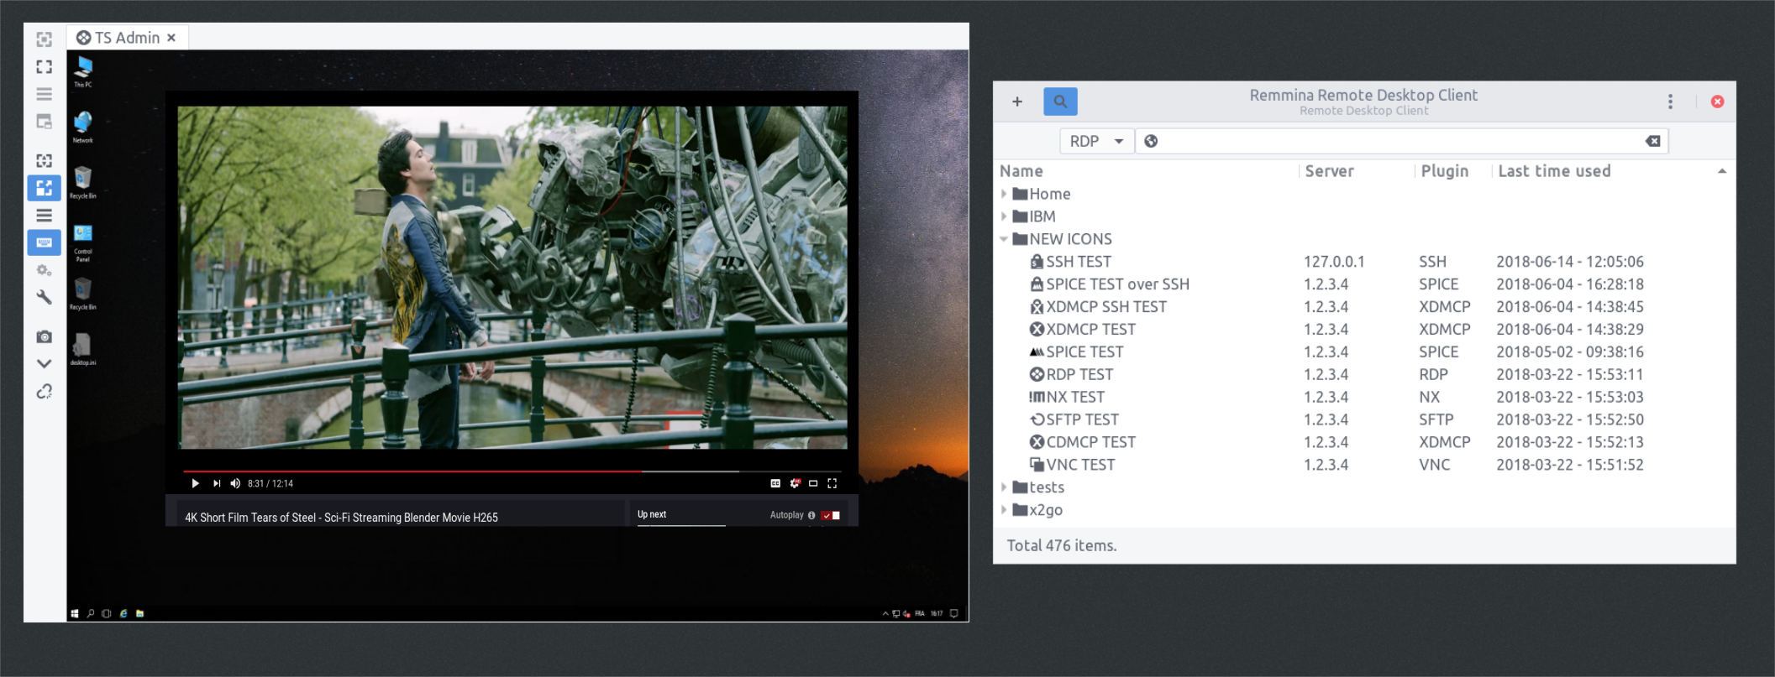Toggle the search bar button in Remmina
The image size is (1775, 677).
coord(1060,102)
